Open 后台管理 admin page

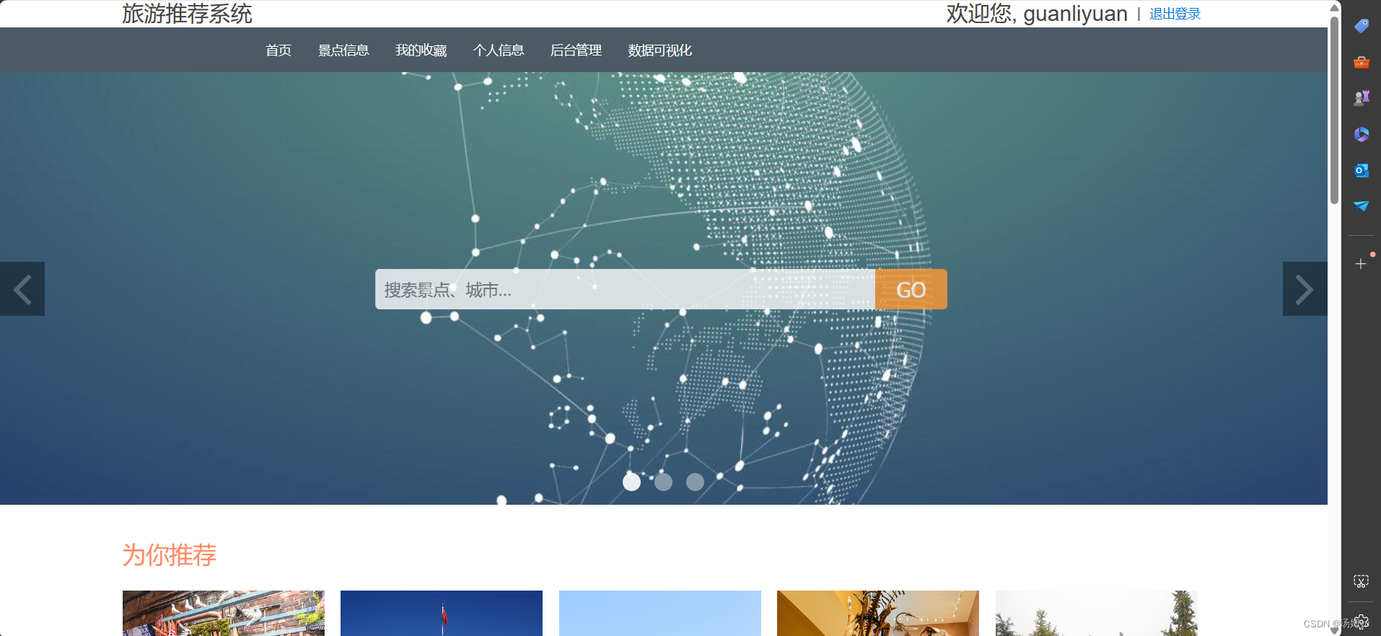[x=576, y=50]
